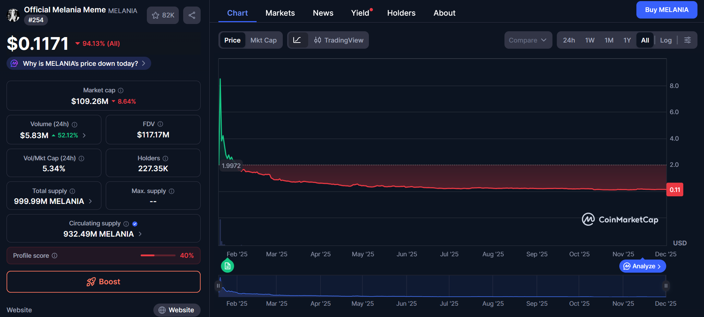
Task: Set the chart range to 24h
Action: [569, 40]
